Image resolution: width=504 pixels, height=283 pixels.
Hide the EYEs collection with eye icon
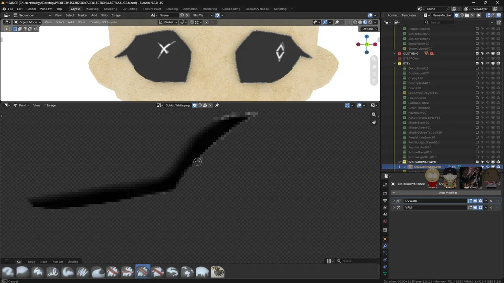pos(488,63)
